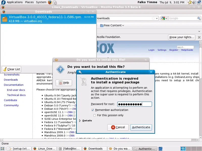Click the Clear List button in Downloads
The image size is (202, 151).
pos(11,69)
